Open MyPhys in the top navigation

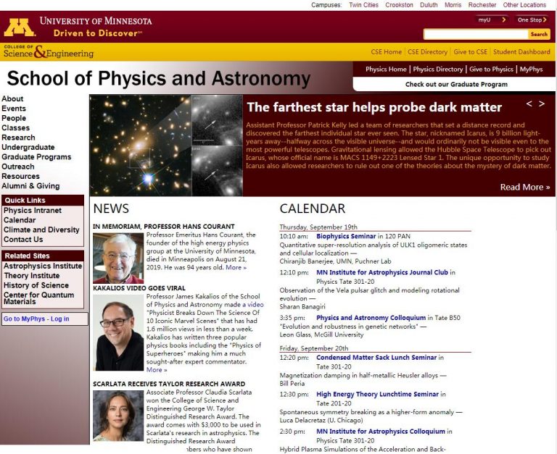[x=531, y=70]
